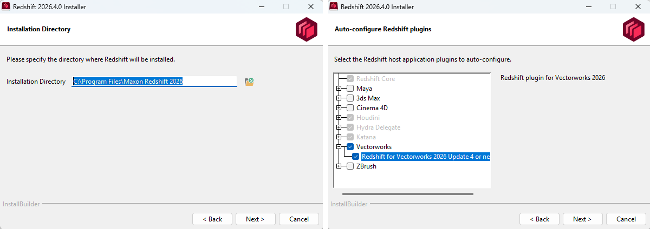
Task: Close the Installation Directory installer window
Action: (x=310, y=7)
